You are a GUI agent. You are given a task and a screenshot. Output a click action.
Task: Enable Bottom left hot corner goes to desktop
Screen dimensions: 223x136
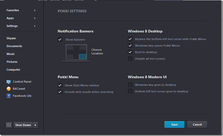(x=130, y=91)
